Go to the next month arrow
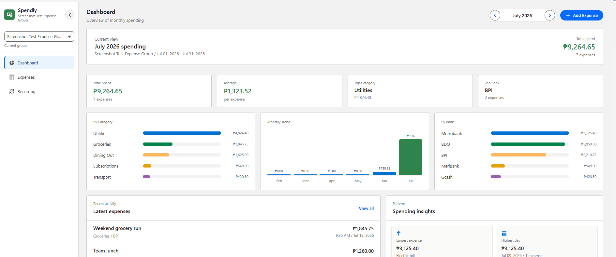This screenshot has width=616, height=257. coord(550,15)
